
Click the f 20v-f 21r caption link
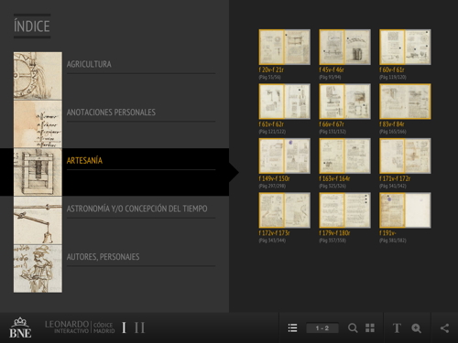(x=271, y=70)
